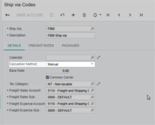Click the Save & Close button
The image size is (155, 125).
click(x=29, y=15)
